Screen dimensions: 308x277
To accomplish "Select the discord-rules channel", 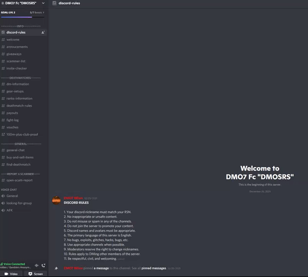I will pyautogui.click(x=23, y=32).
